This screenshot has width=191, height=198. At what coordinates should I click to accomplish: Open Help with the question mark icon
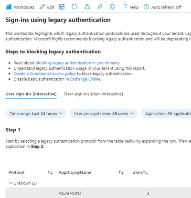click(x=125, y=7)
